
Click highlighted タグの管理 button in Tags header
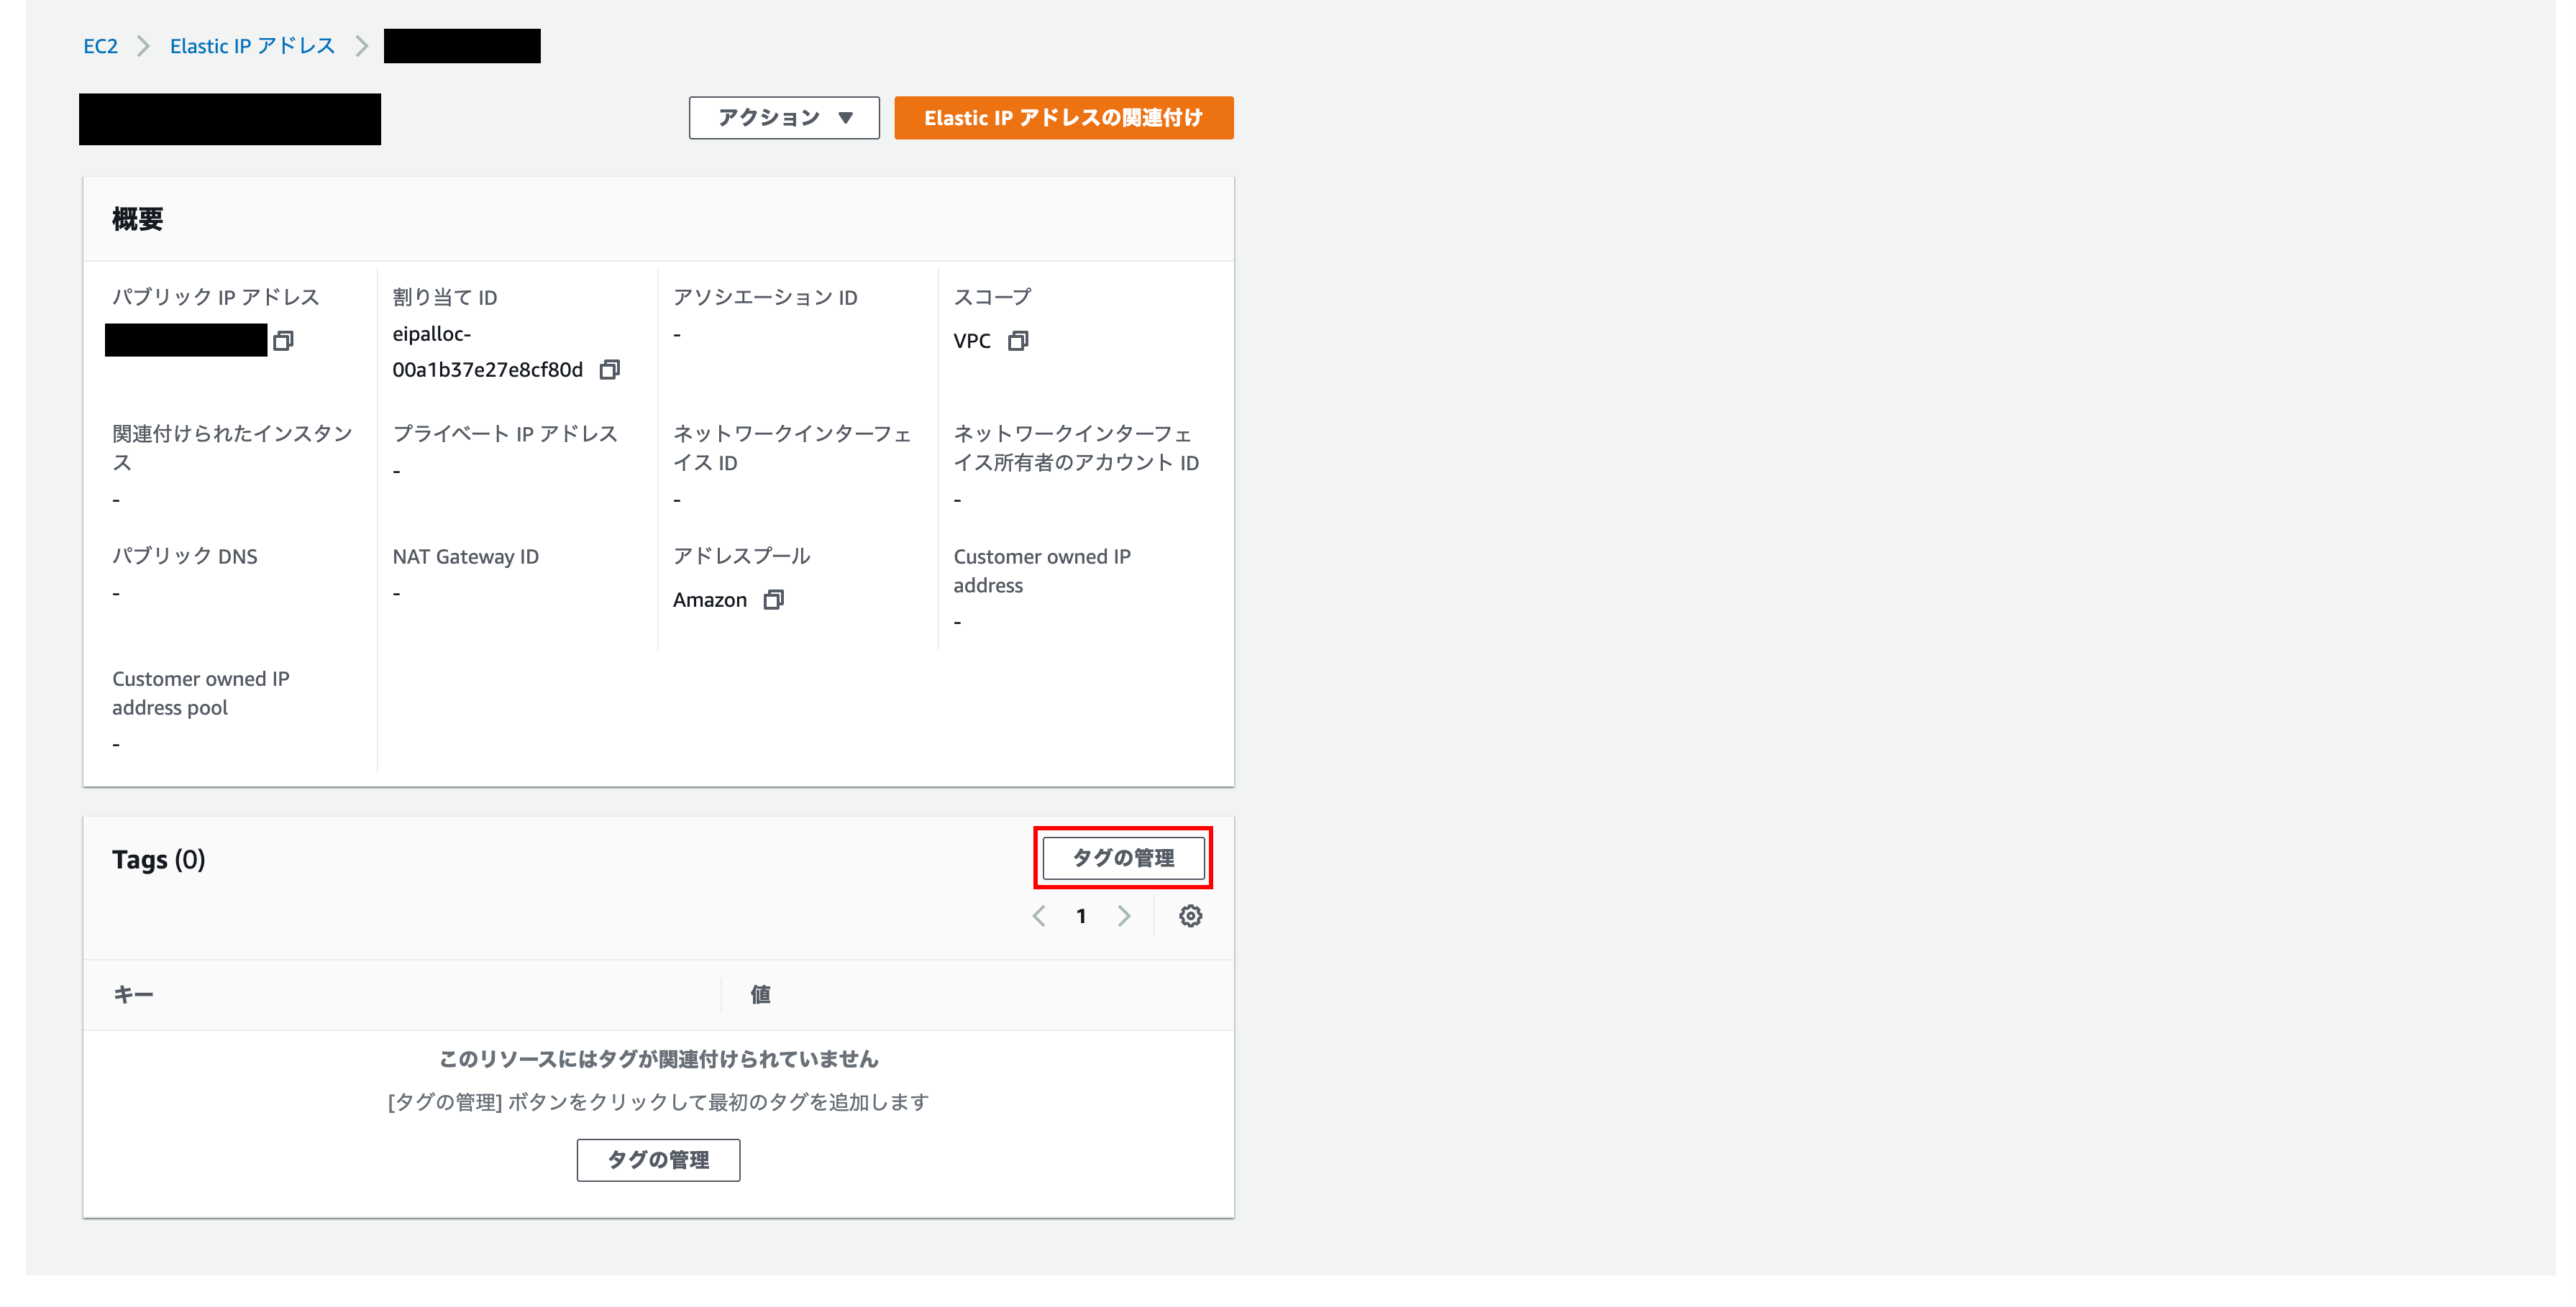coord(1123,858)
